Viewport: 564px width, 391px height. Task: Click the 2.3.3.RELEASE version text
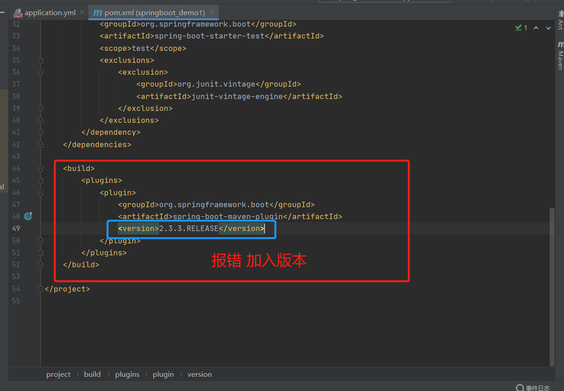189,229
